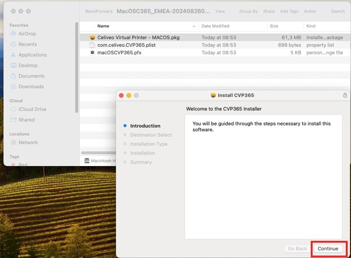Click the 699 bytes size value
Image resolution: width=351 pixels, height=258 pixels.
click(290, 45)
